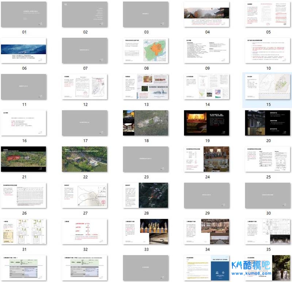This screenshot has height=282, width=292.
Task: Open slide 22 green aerial view
Action: pyautogui.click(x=85, y=159)
